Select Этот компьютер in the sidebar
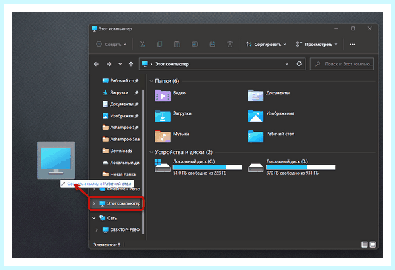Viewport: 395px width, 270px height. point(119,203)
